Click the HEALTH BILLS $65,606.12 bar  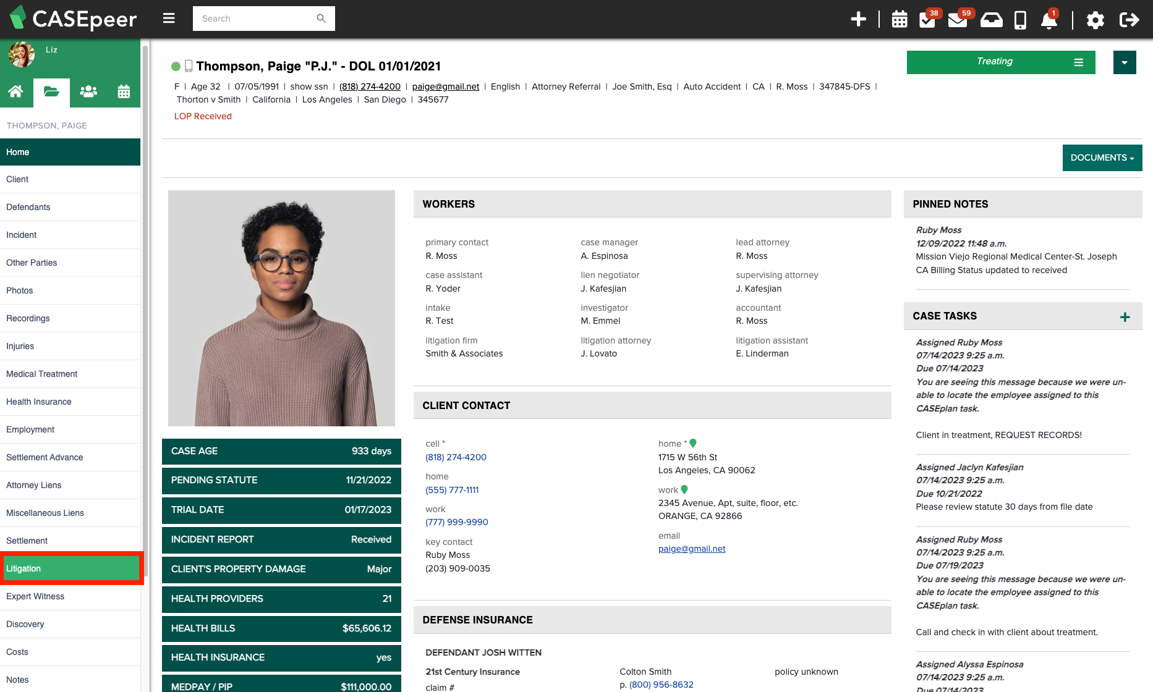(x=281, y=628)
